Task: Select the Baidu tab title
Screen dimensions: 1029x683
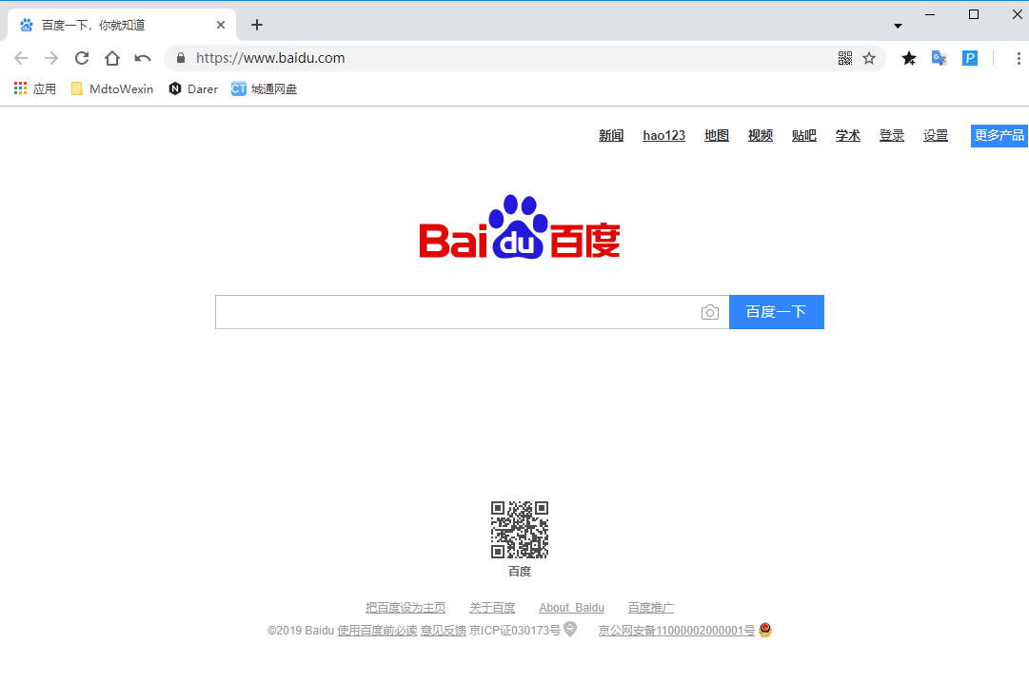Action: coord(93,25)
